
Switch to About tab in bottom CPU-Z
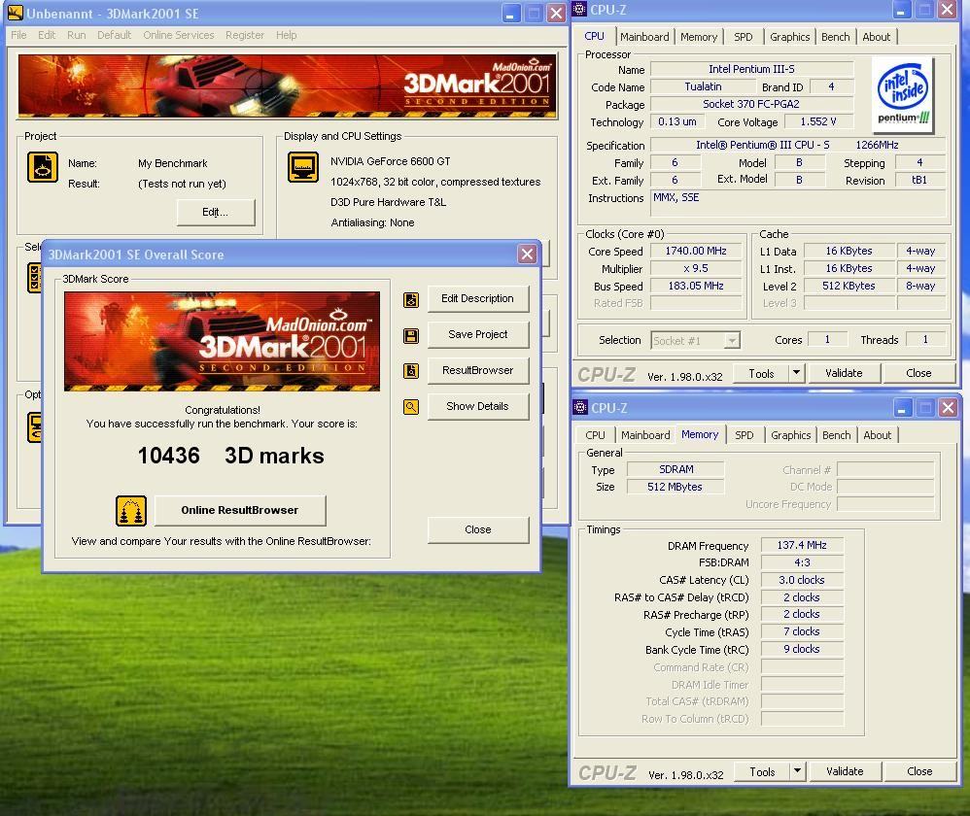click(x=878, y=435)
